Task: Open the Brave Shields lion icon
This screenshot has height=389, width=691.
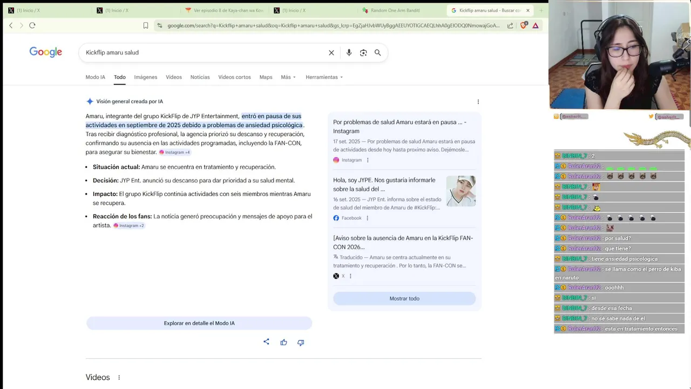Action: point(523,25)
